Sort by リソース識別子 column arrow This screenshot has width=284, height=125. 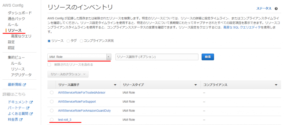[x=115, y=85]
